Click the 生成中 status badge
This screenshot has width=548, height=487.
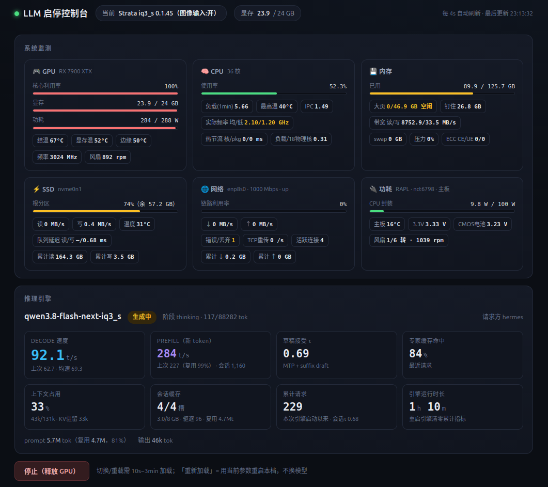tap(142, 317)
